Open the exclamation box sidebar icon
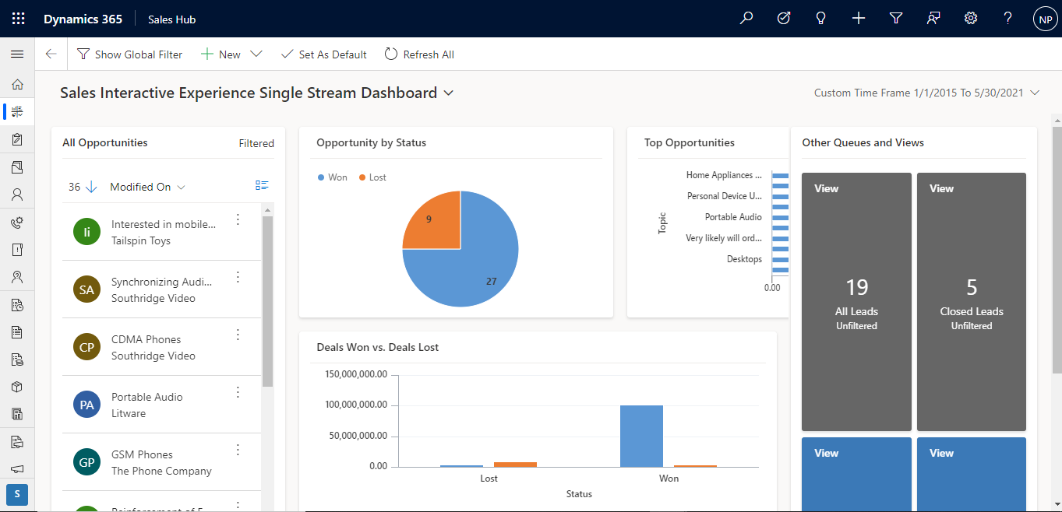This screenshot has width=1062, height=512. click(17, 250)
